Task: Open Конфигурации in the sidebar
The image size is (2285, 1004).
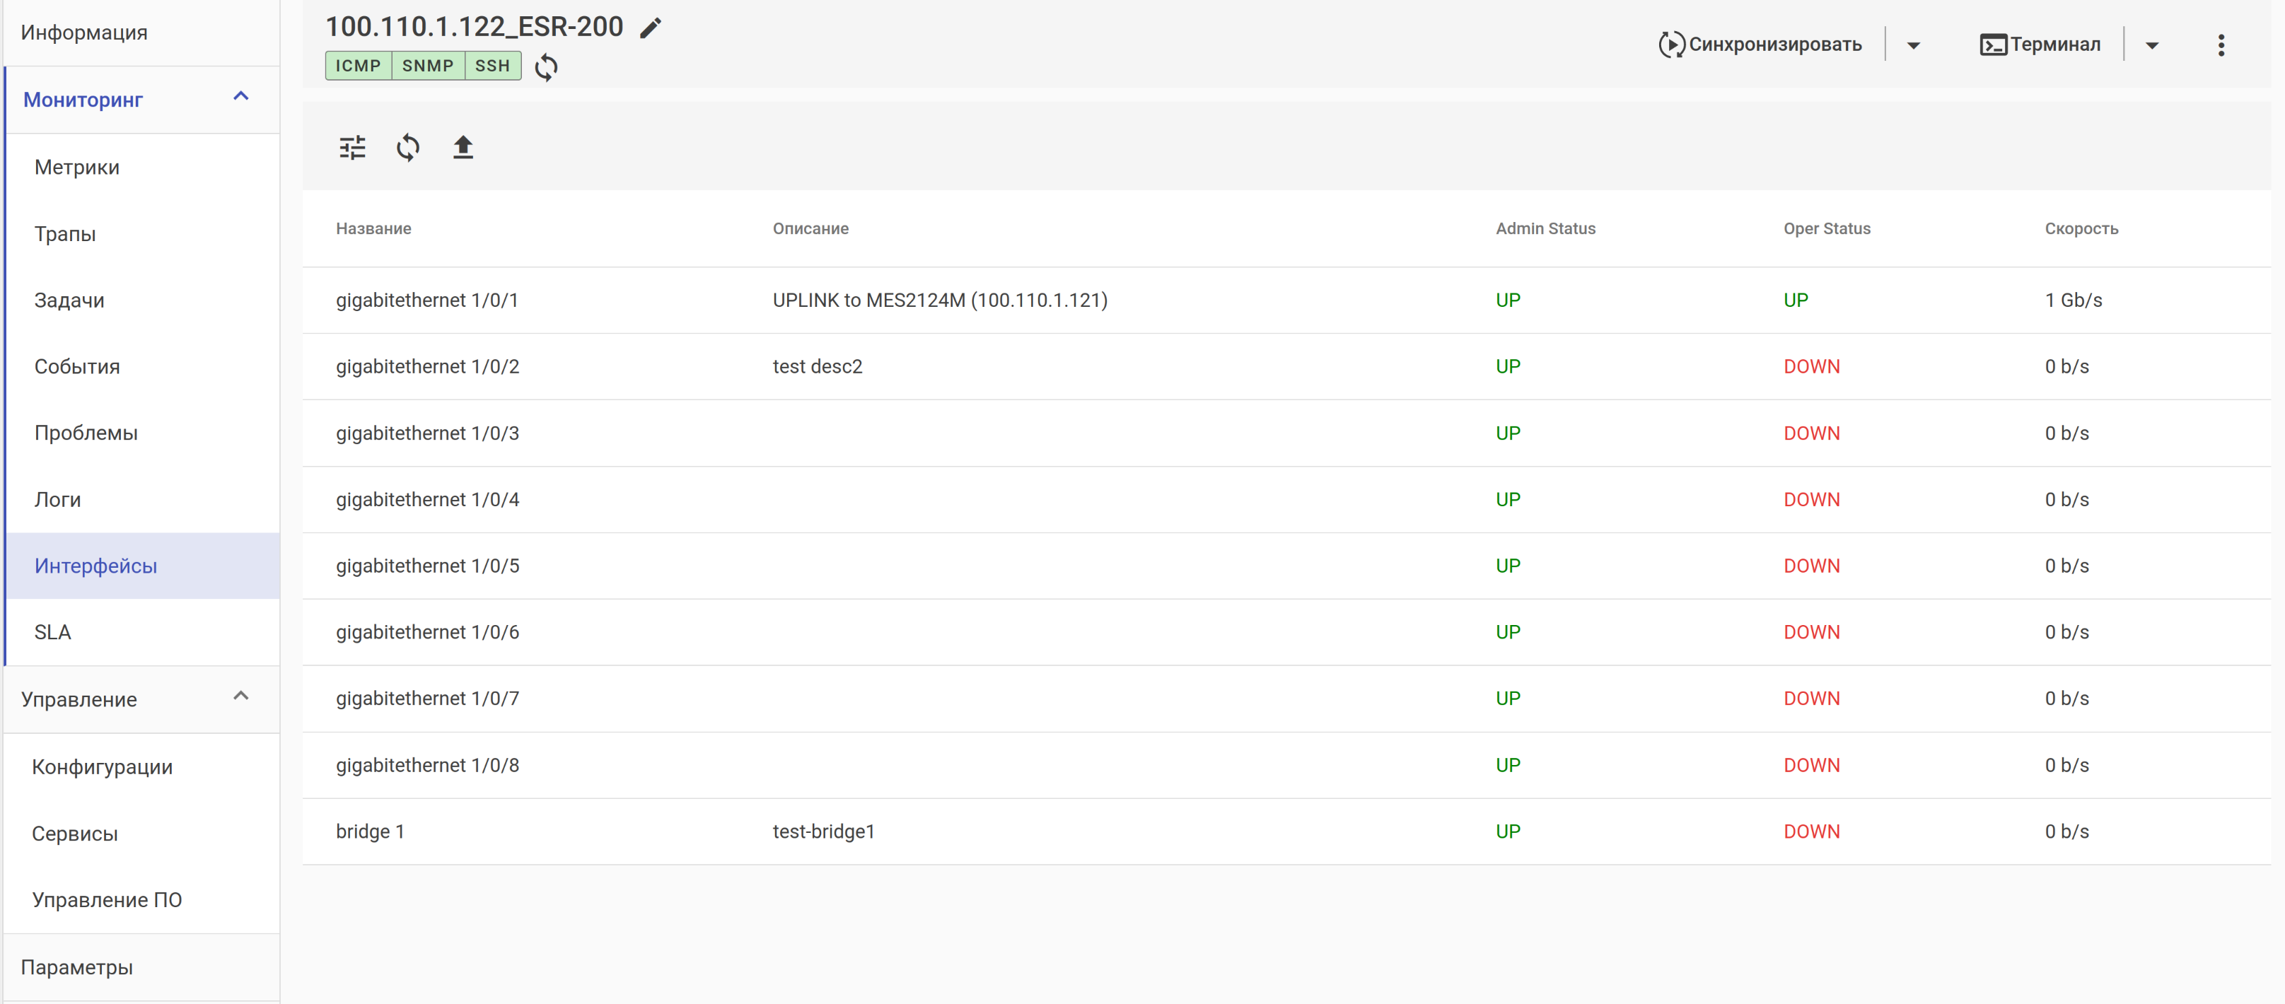Action: tap(102, 766)
